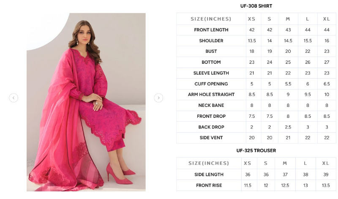This screenshot has height=199, width=338.
Task: Click the ARM HOLE STRAIGHT row label
Action: pos(211,95)
